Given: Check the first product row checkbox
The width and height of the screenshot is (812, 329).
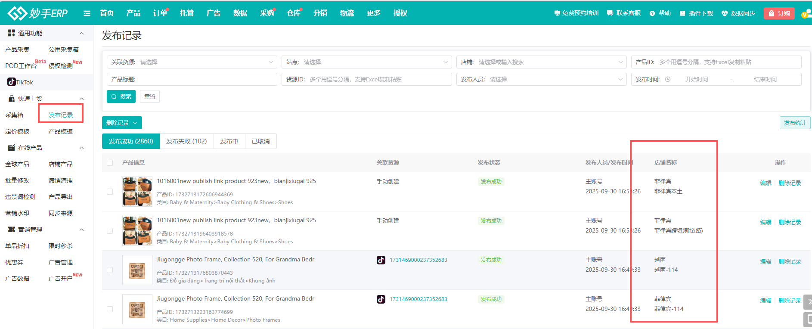Looking at the screenshot, I should click(x=110, y=192).
